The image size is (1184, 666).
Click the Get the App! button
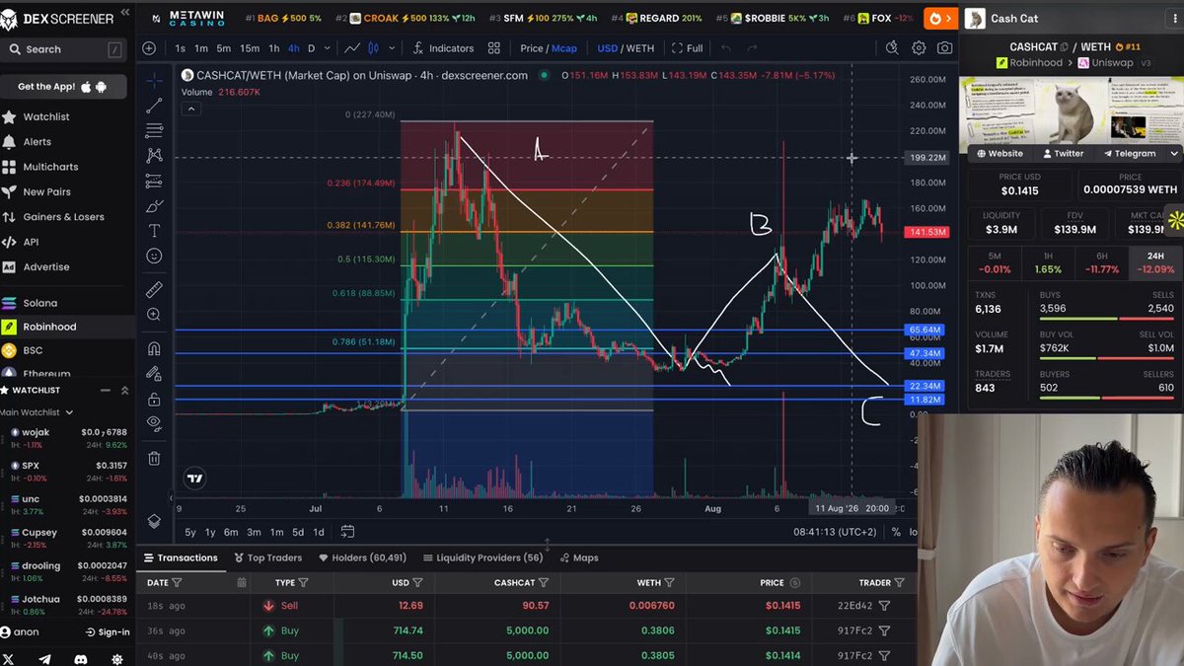coord(63,87)
